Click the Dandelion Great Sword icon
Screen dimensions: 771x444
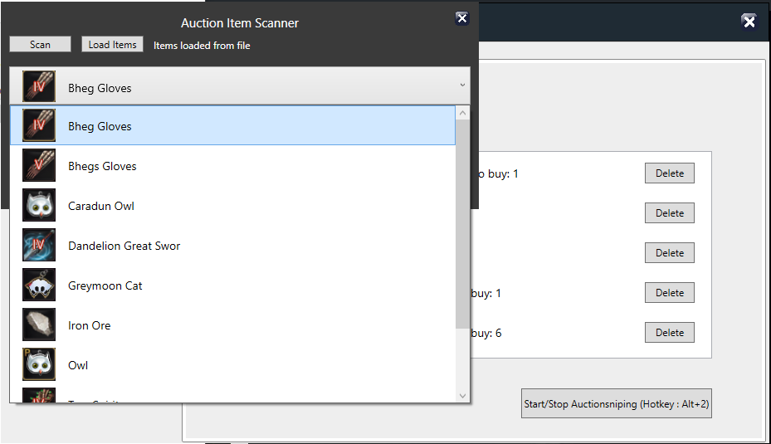[39, 245]
